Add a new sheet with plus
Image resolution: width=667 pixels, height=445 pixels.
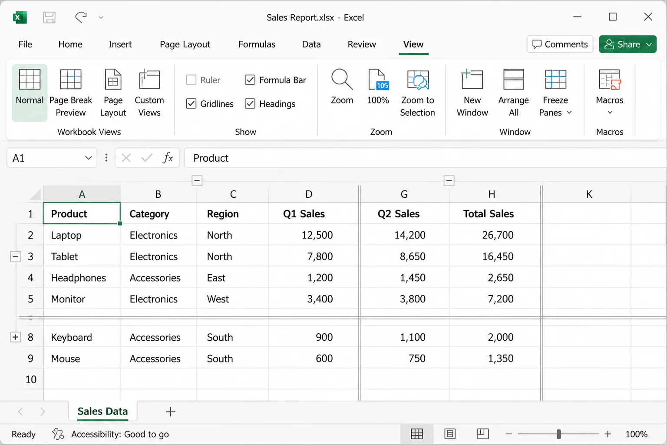(x=171, y=412)
